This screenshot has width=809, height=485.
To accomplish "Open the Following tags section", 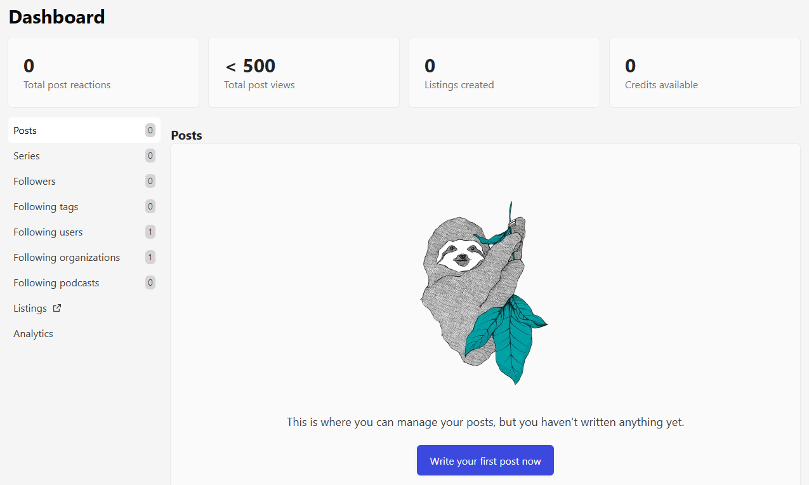I will [46, 206].
